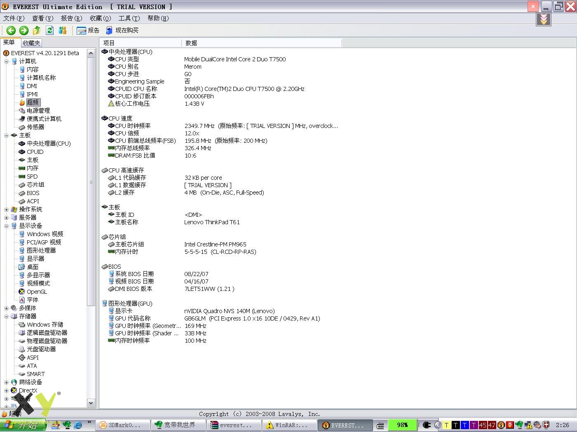
Task: Select 传感器 sensor item
Action: [x=35, y=127]
